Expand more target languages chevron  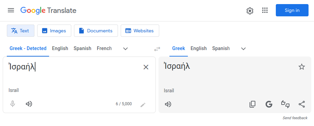[243, 49]
